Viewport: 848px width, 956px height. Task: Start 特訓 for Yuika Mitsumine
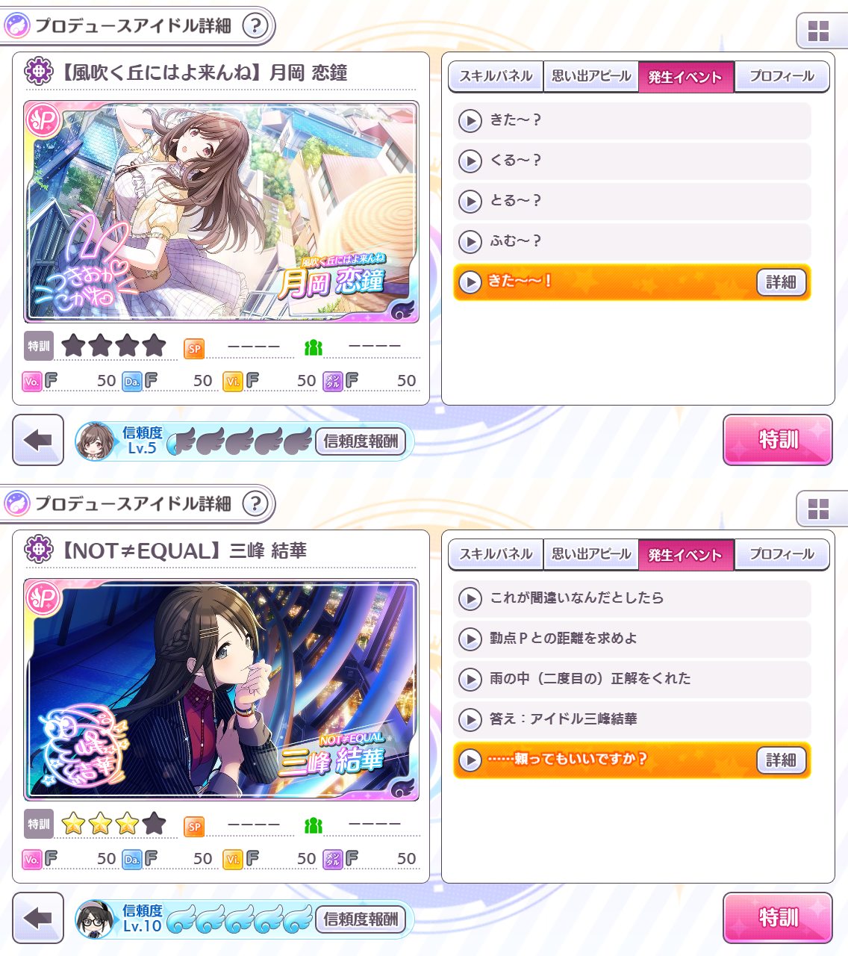click(778, 918)
